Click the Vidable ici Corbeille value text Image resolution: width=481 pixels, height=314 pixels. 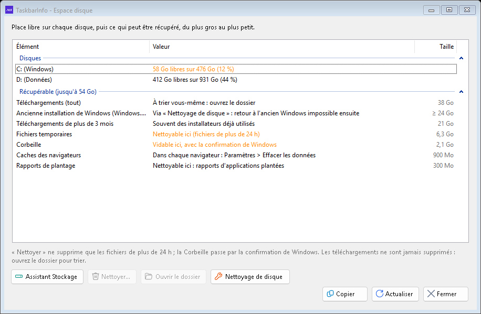click(x=215, y=145)
